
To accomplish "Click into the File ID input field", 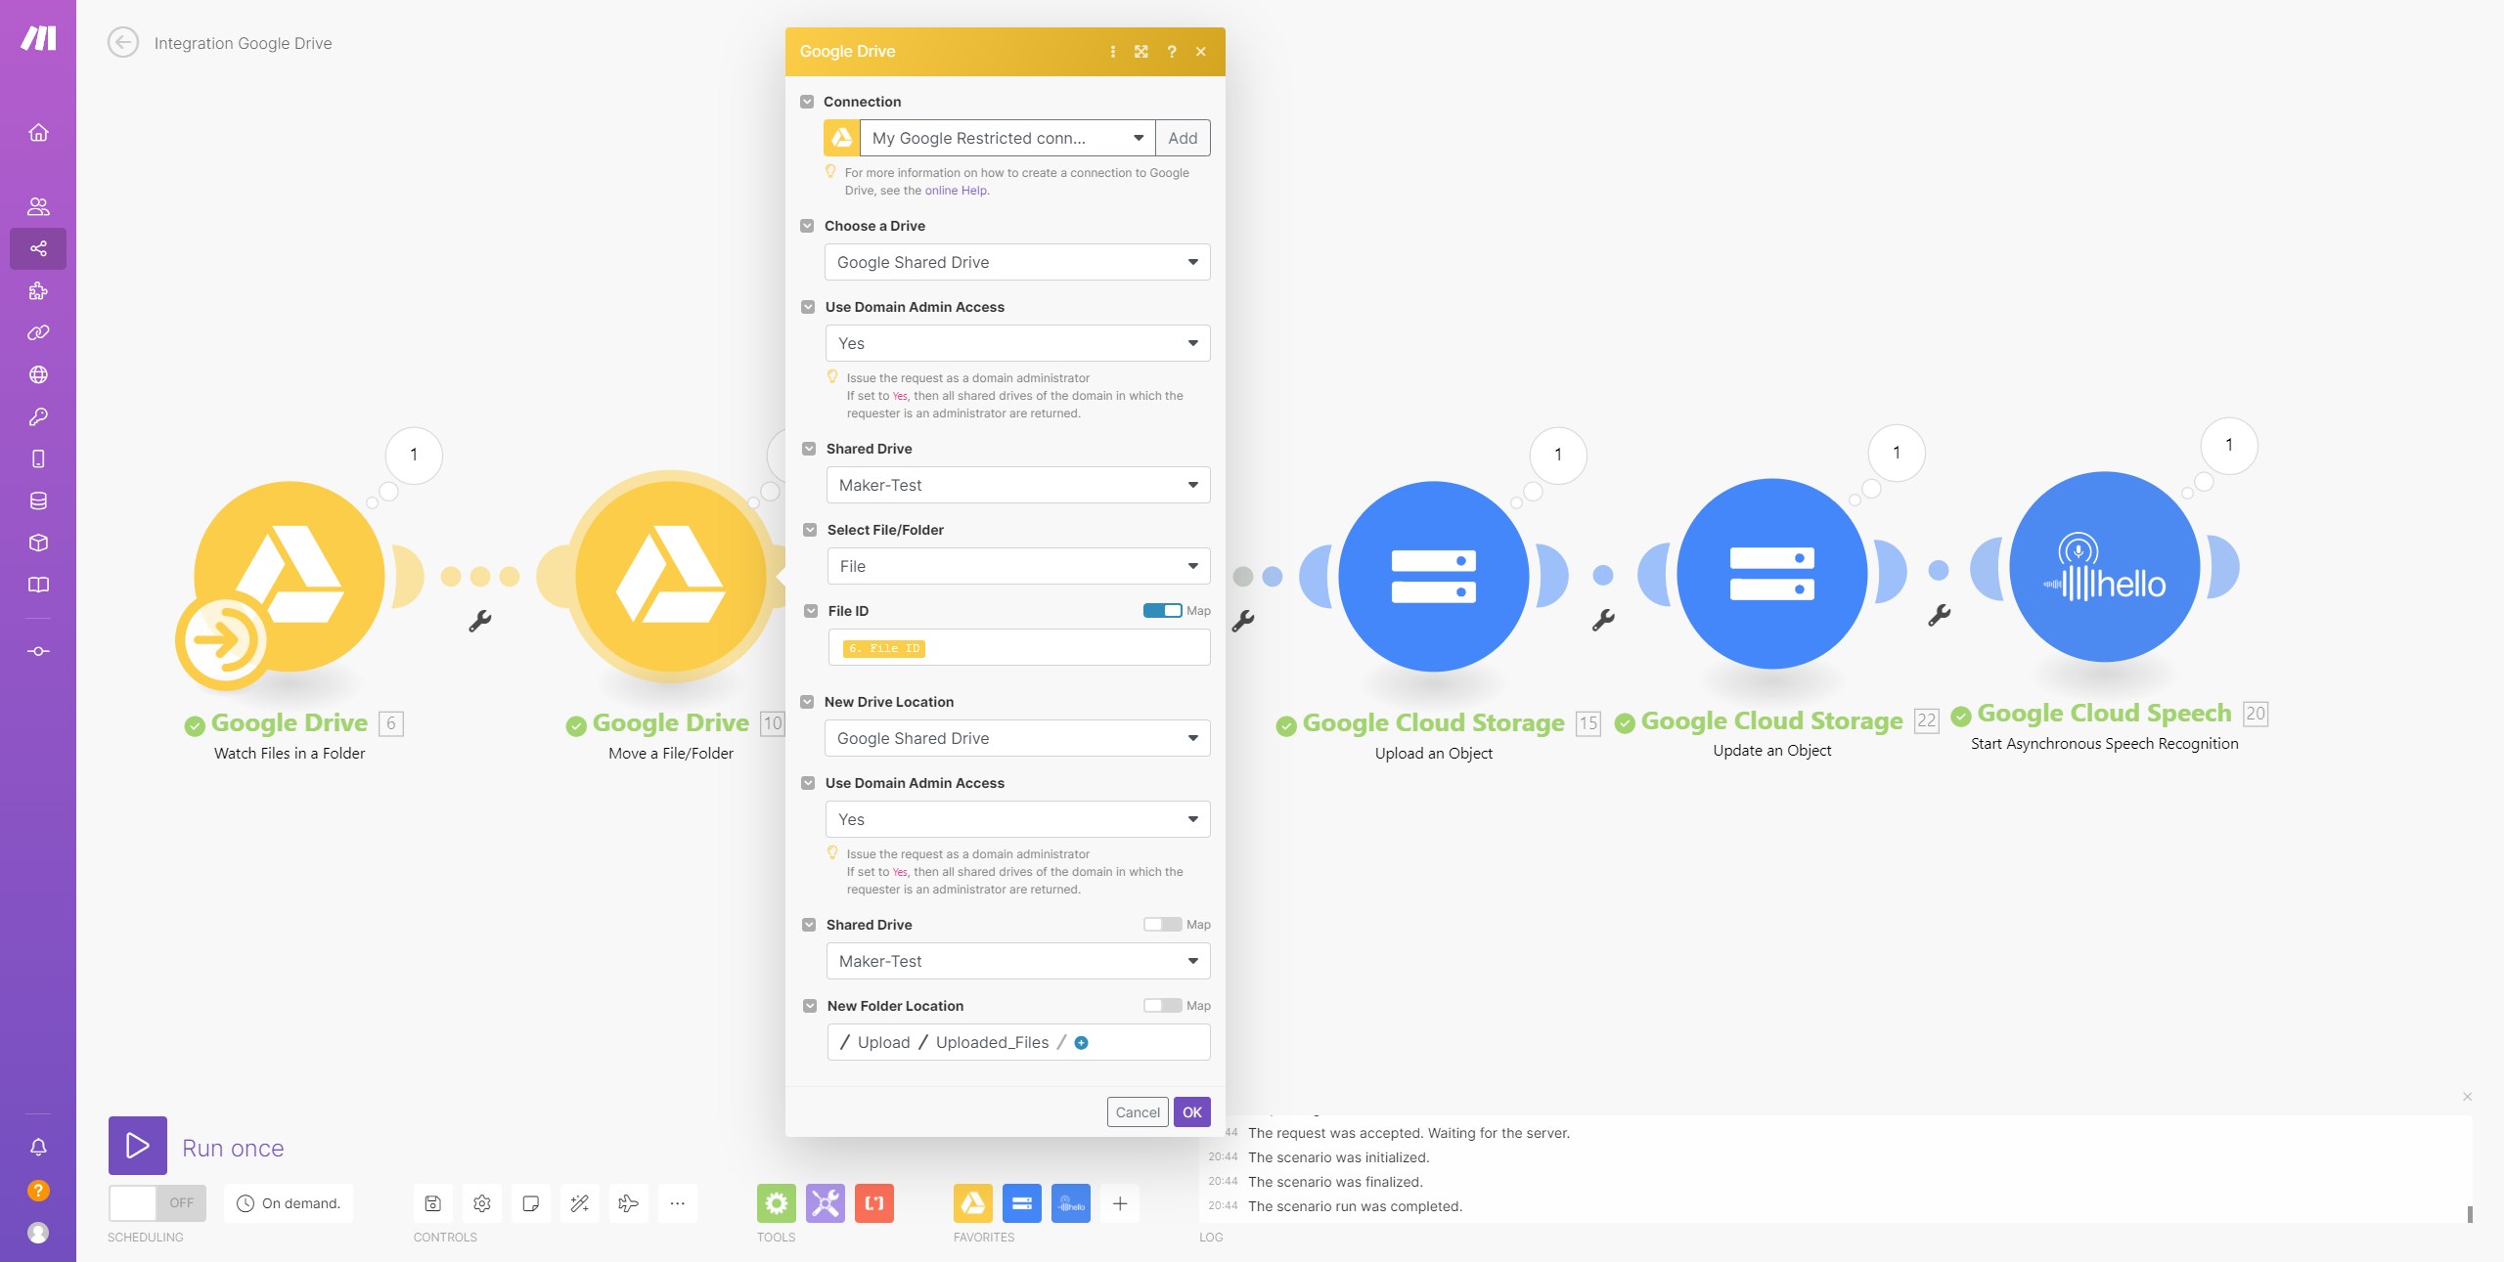I will click(x=1018, y=648).
